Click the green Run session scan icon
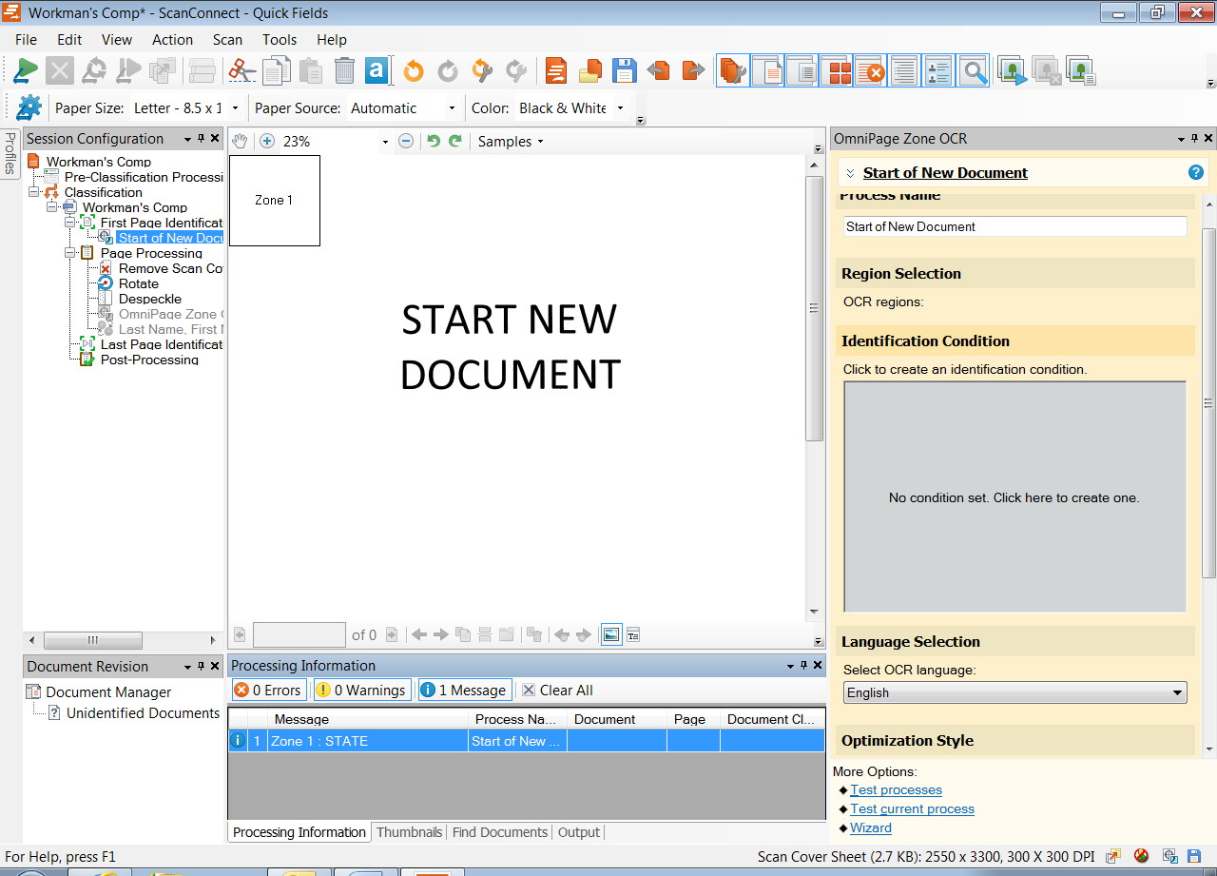1217x876 pixels. 26,70
